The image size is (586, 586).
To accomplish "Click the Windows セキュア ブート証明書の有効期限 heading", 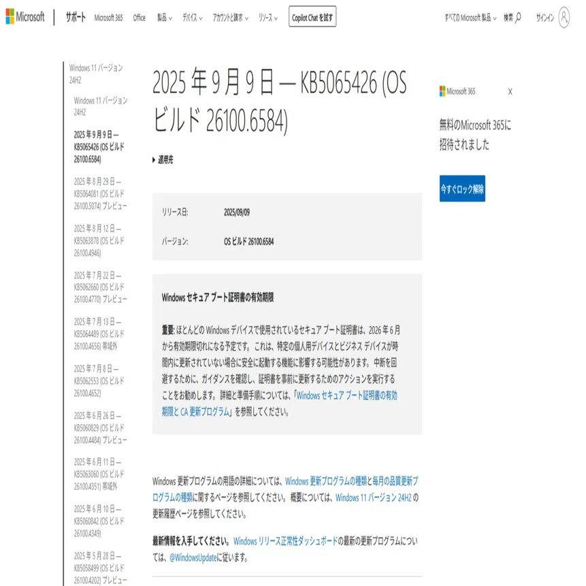I will click(x=218, y=297).
